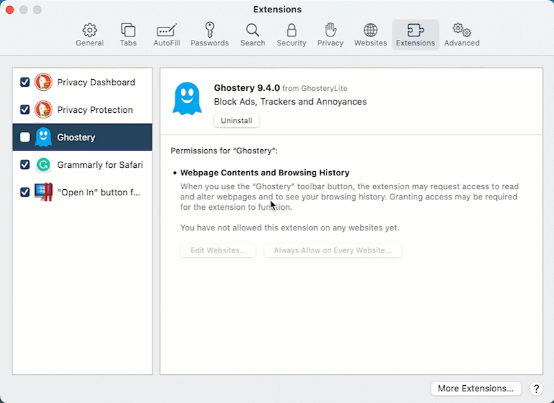Disable the "Open In" button extension checkbox

click(x=25, y=193)
